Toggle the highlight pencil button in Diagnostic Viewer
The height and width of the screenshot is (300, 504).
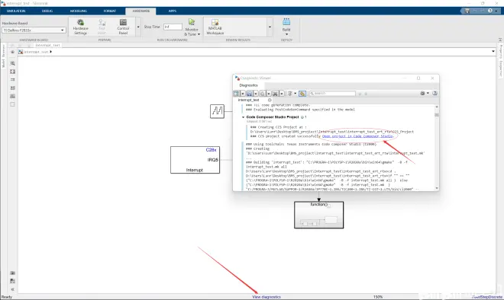tap(302, 93)
